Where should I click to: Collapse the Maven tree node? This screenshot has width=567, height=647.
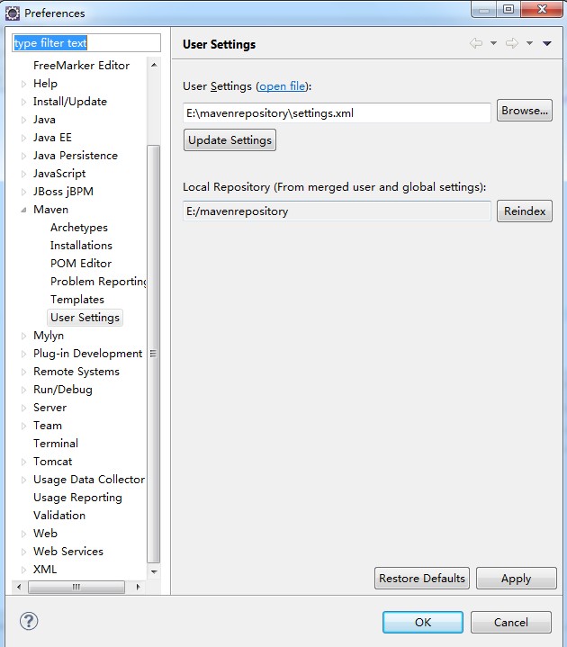24,210
